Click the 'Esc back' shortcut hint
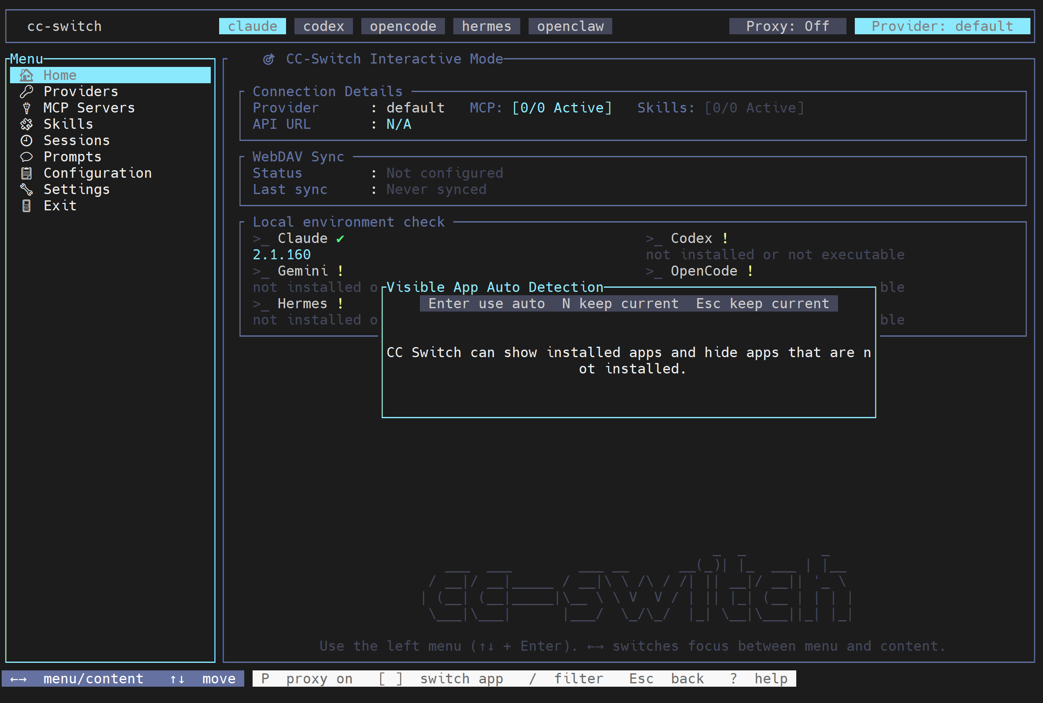The image size is (1043, 703). [x=667, y=679]
